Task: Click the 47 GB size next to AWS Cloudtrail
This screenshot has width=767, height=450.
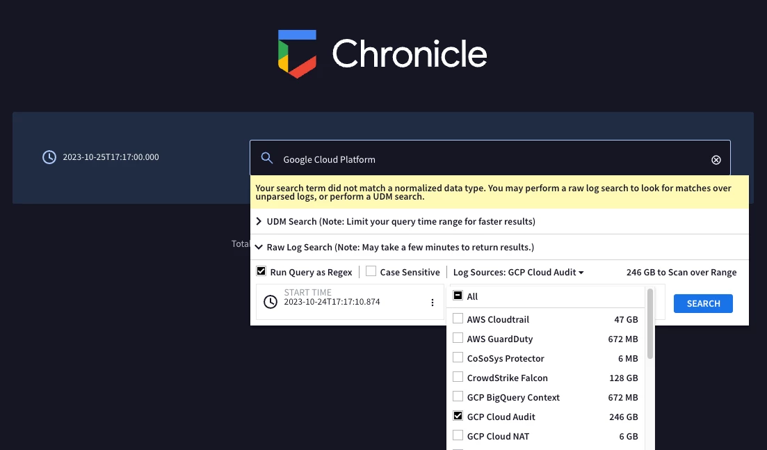Action: pyautogui.click(x=626, y=319)
